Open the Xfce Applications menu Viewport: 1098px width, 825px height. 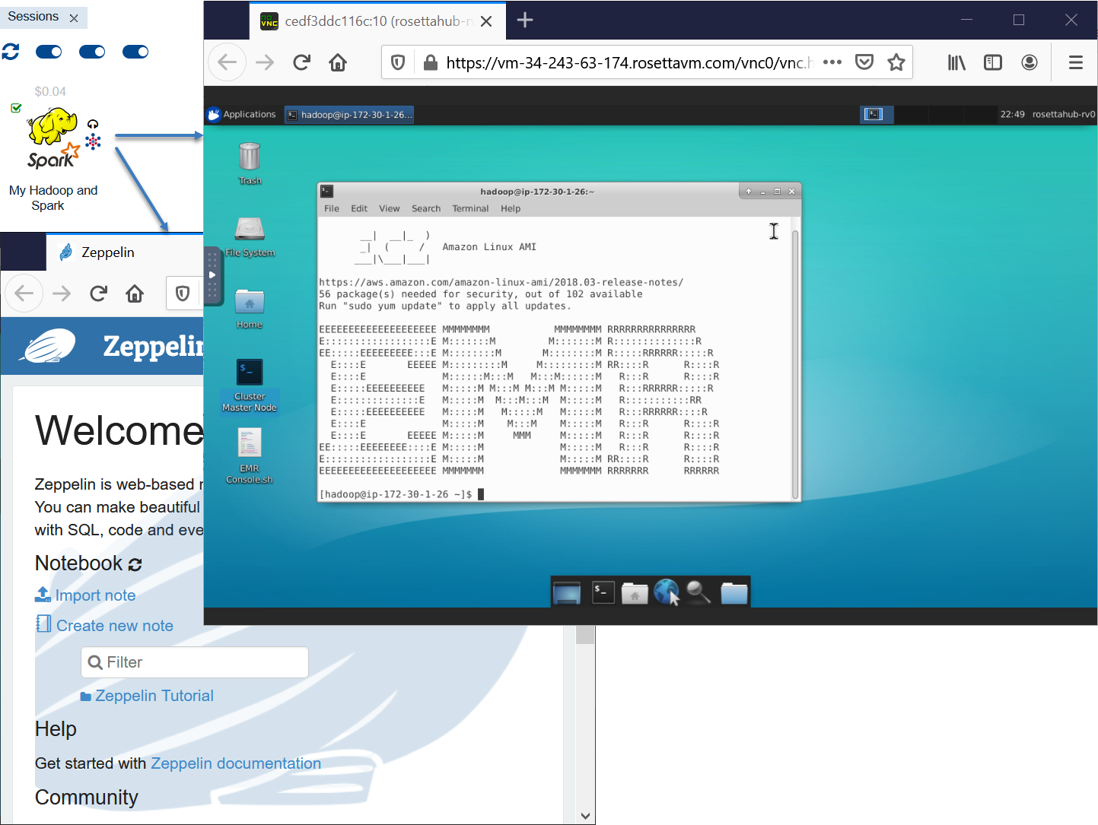pyautogui.click(x=241, y=114)
